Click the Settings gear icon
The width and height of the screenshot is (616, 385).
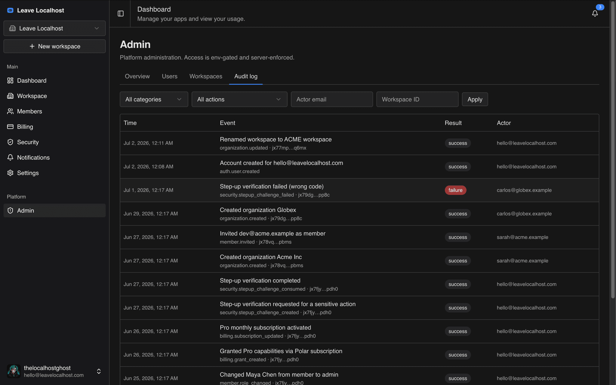click(x=10, y=173)
